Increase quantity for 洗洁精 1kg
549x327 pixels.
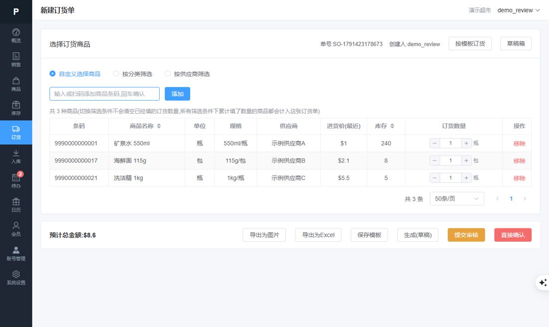(x=466, y=177)
